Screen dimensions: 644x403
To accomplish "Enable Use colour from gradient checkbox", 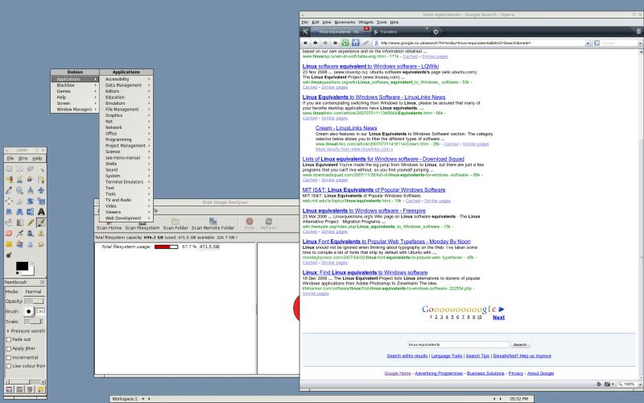I will pos(9,366).
